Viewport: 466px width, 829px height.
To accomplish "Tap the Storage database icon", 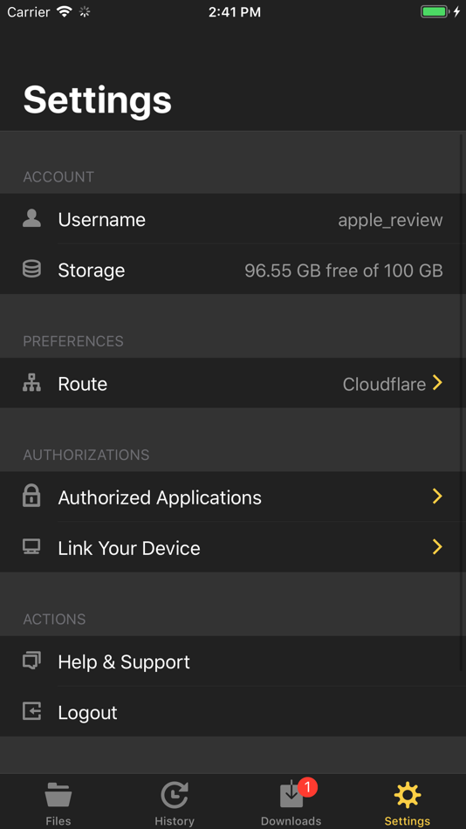I will 31,269.
